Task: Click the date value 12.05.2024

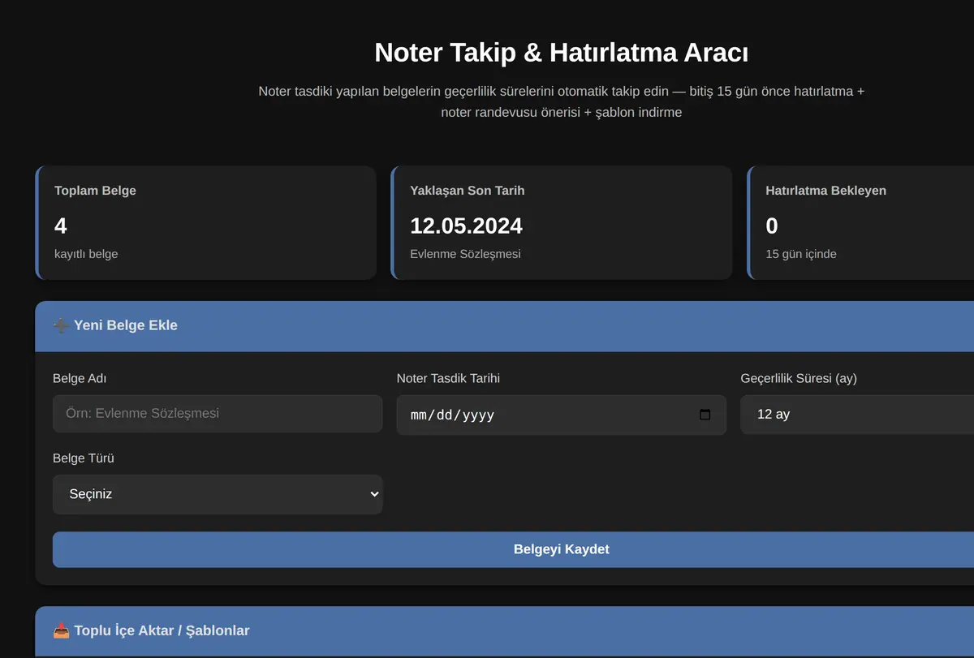Action: (x=466, y=226)
